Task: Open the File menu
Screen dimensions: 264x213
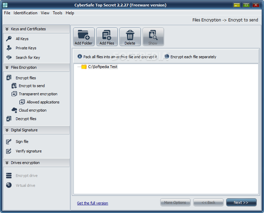Action: (x=7, y=13)
